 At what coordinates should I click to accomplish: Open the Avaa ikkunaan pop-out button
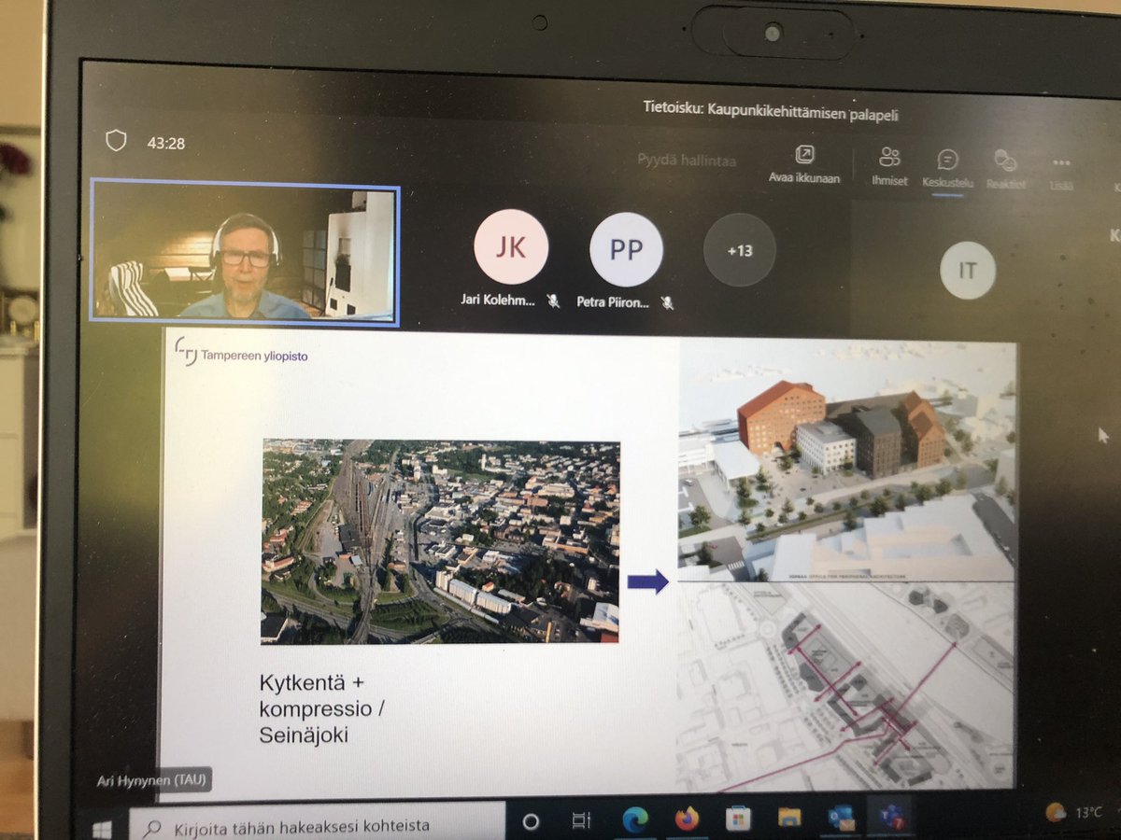coord(804,164)
